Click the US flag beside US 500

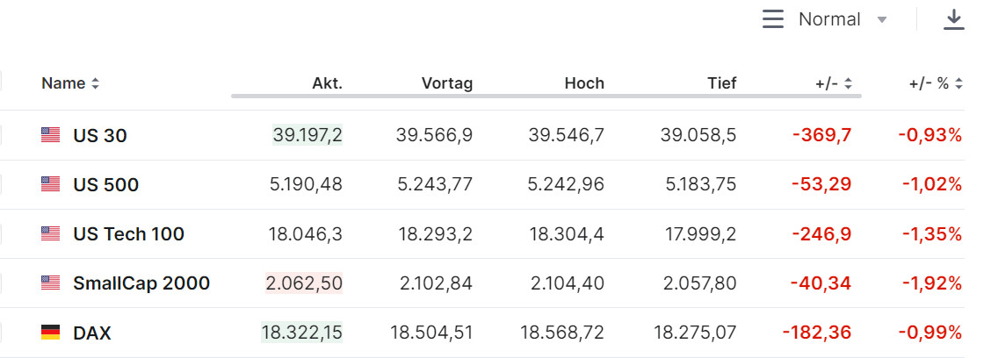pos(50,184)
